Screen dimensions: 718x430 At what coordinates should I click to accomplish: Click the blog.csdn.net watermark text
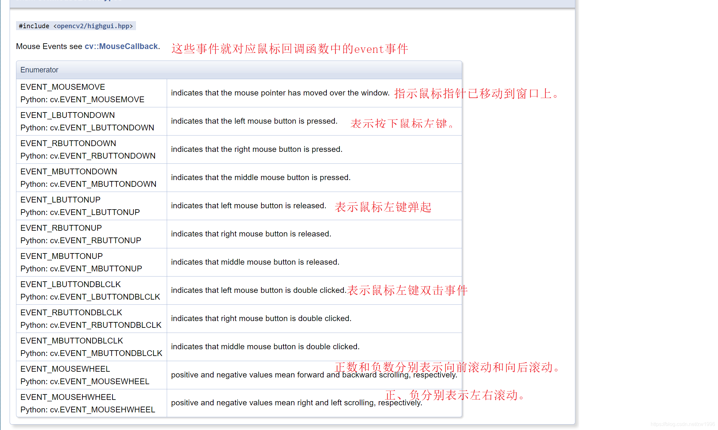click(x=682, y=424)
